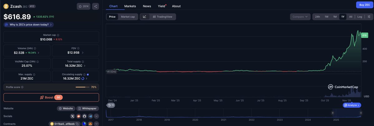Click info icon beside FDV
The image size is (374, 126).
pos(78,48)
